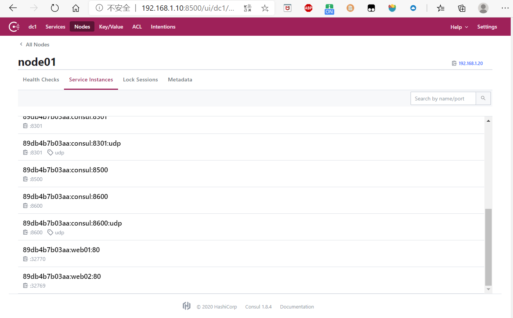Copy port icon next to :32770

coord(26,259)
